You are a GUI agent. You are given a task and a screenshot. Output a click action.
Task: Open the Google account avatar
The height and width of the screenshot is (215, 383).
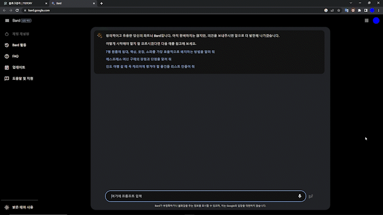(x=376, y=21)
